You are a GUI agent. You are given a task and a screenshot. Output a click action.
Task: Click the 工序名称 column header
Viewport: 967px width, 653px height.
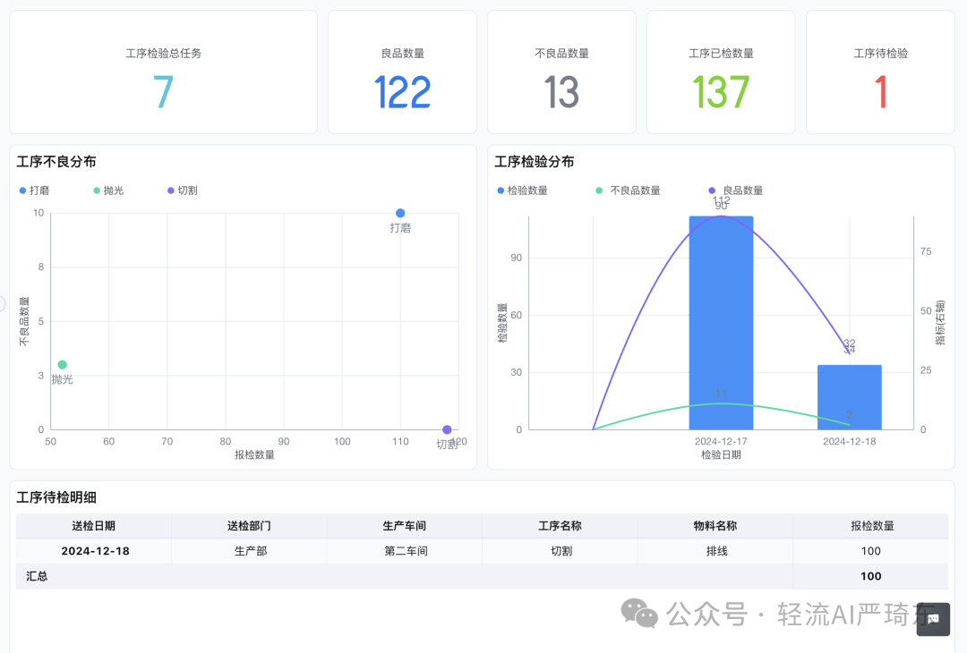pos(560,525)
